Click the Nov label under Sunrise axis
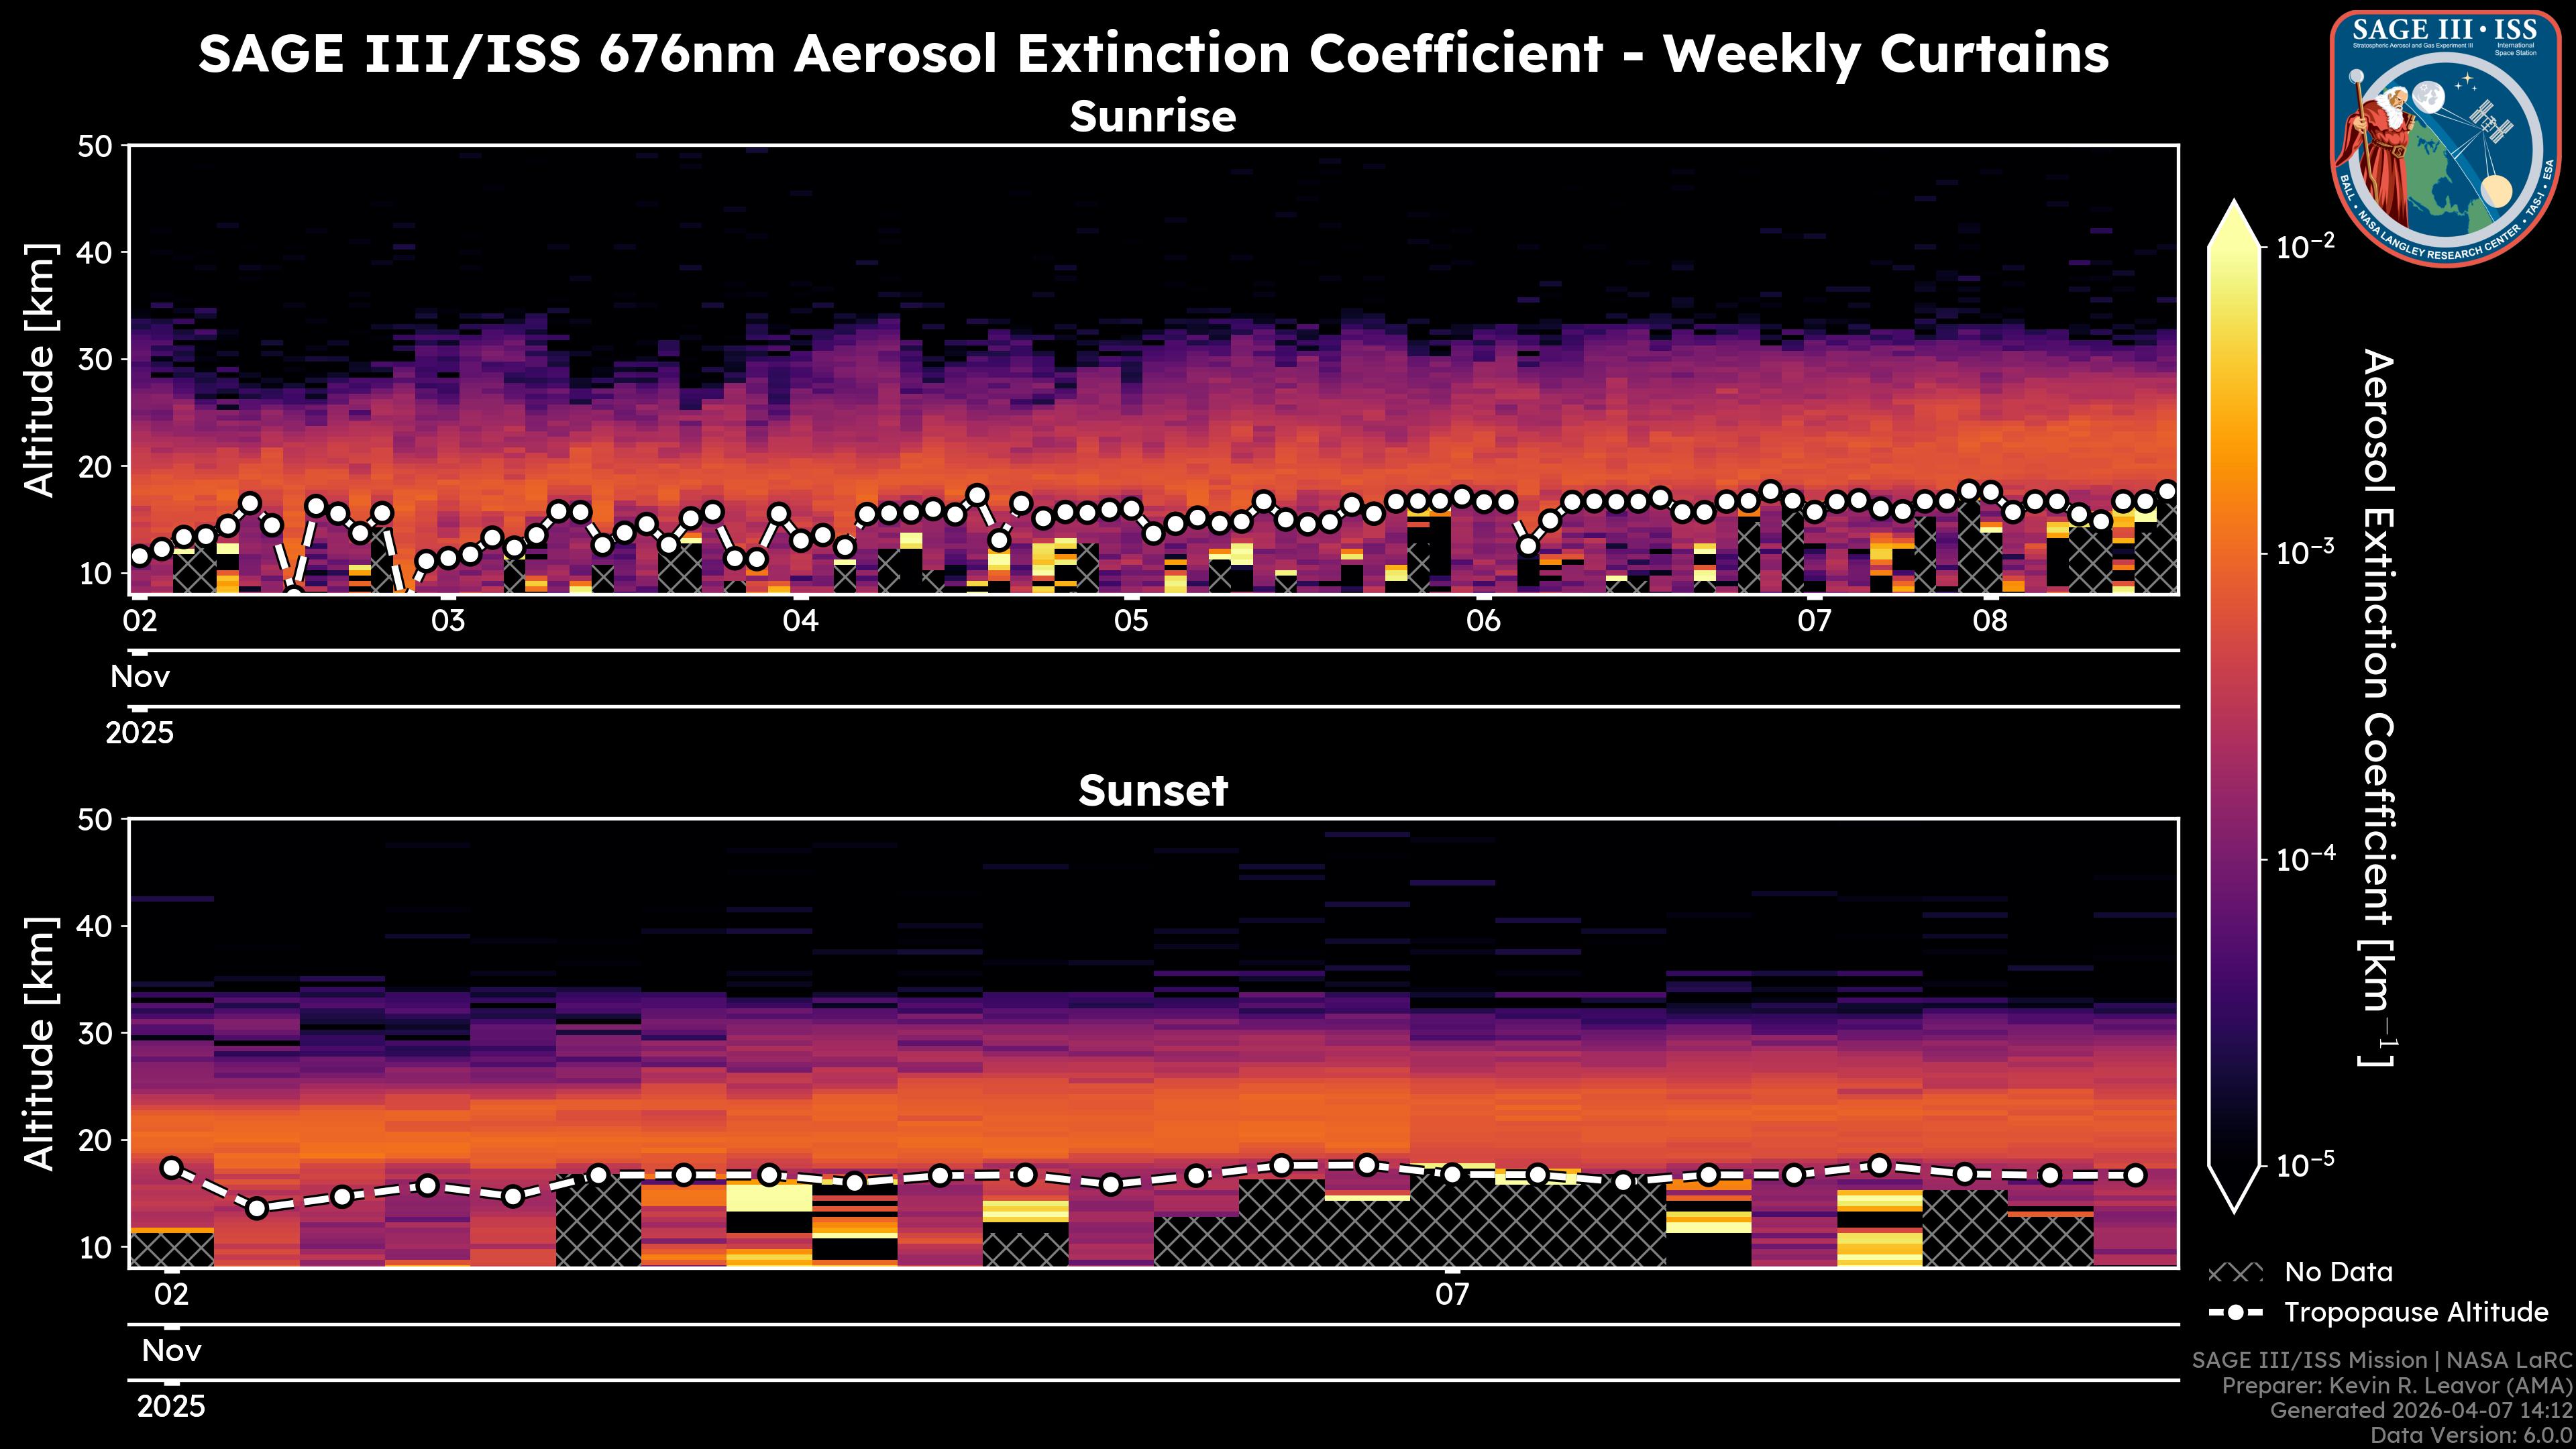Screen dimensions: 2576x1449 [140, 677]
